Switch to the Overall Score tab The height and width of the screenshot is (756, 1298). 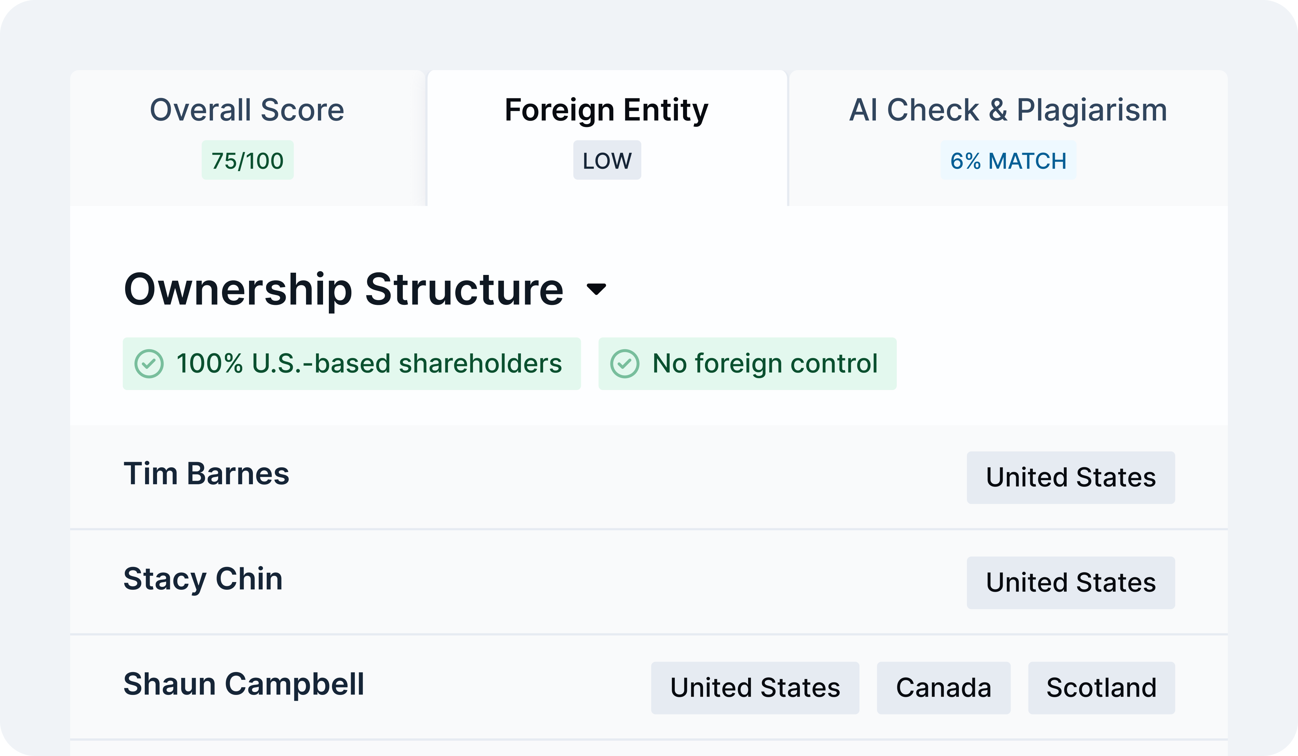pyautogui.click(x=247, y=110)
